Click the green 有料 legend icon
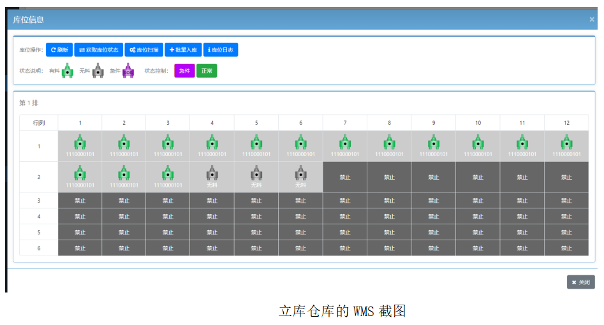Viewport: 604px width, 325px height. pyautogui.click(x=68, y=71)
